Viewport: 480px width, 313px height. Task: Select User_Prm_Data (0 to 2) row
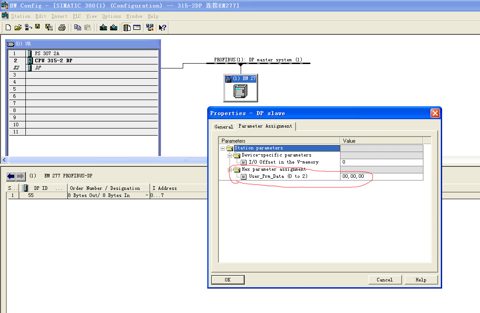[278, 176]
